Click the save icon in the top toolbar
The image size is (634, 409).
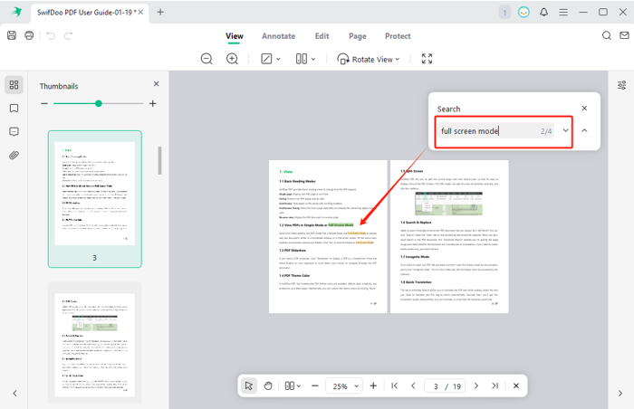click(12, 35)
